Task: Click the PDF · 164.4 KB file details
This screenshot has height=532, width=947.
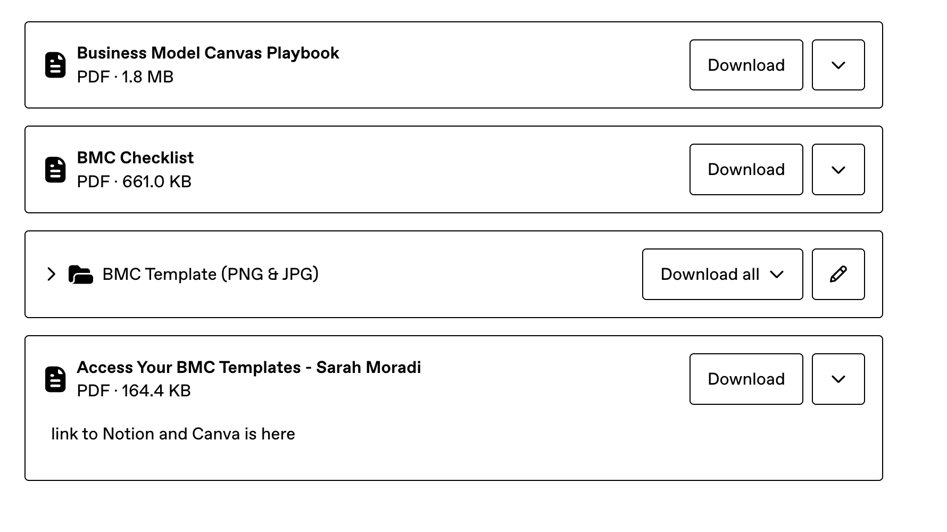Action: [134, 391]
